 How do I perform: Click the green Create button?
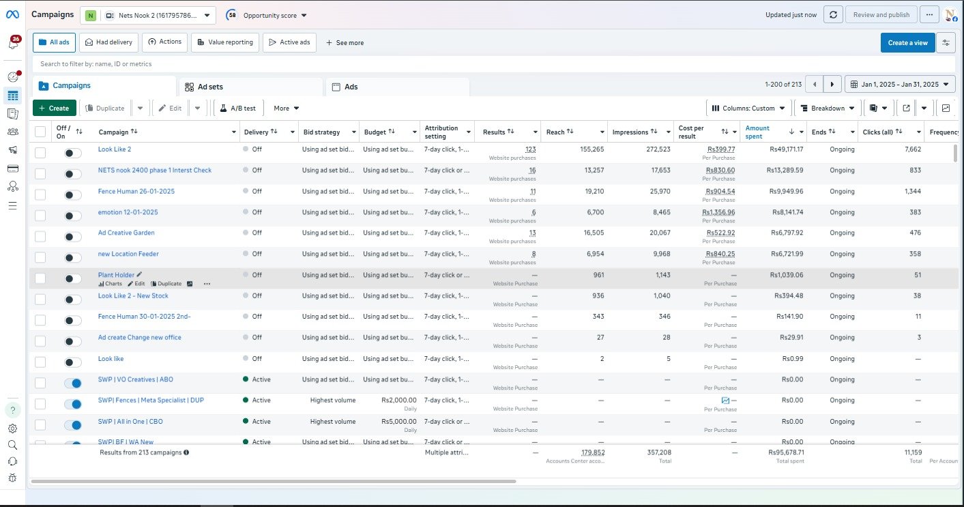click(54, 108)
